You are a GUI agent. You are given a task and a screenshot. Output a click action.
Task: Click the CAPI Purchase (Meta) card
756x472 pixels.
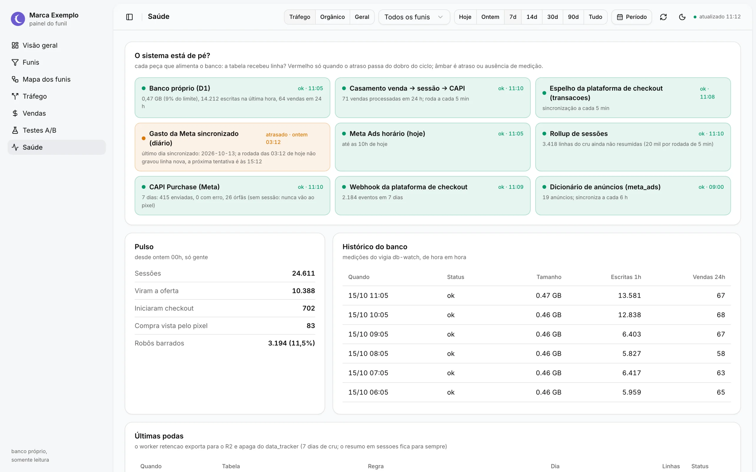point(232,196)
